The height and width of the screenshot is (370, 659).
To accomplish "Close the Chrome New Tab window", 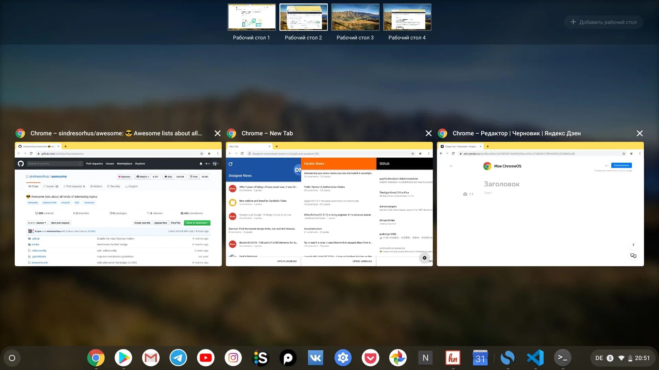I will (x=429, y=133).
